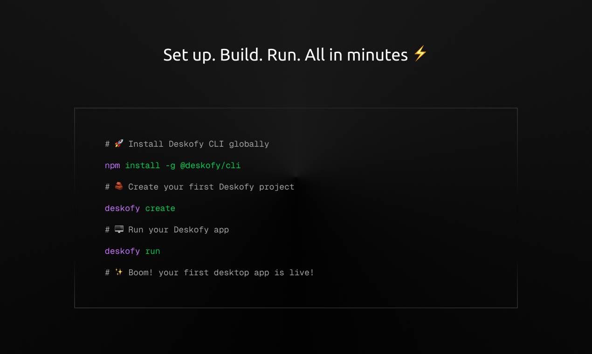Click the desktop computer emoji in the run comment
The image size is (592, 354).
(118, 229)
